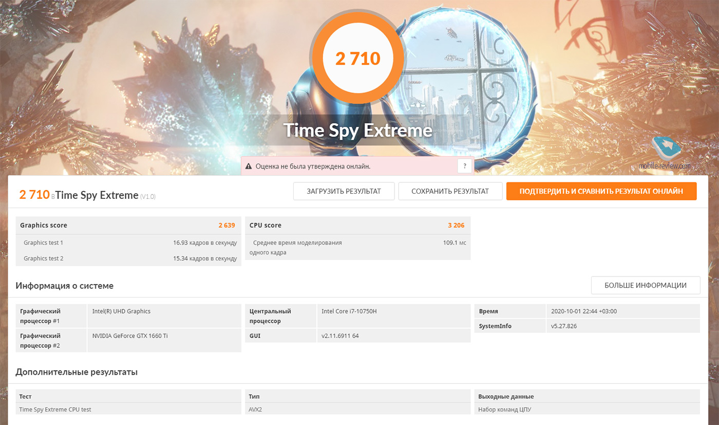Select value 15.34 кадров в секунду

click(x=205, y=258)
